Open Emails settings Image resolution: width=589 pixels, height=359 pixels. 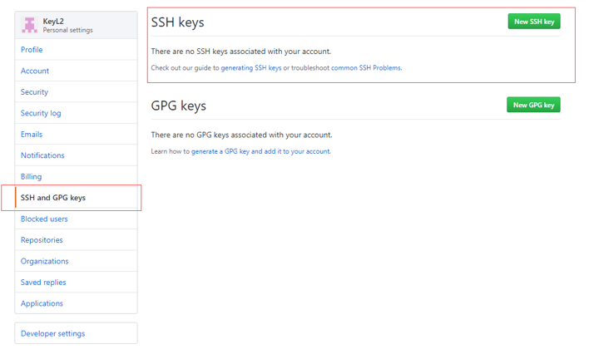[x=32, y=135]
